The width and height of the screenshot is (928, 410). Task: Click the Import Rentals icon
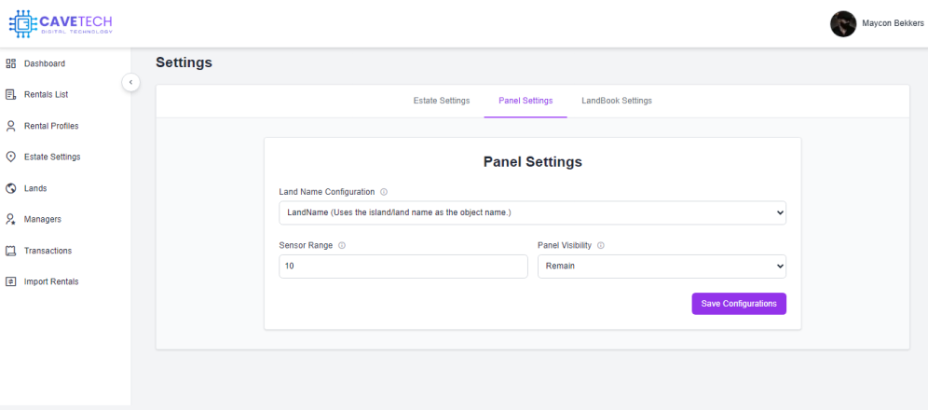(10, 281)
